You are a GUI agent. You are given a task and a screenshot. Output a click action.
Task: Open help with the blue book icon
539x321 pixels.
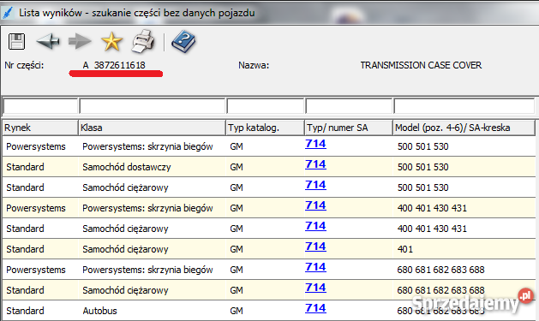[x=183, y=42]
